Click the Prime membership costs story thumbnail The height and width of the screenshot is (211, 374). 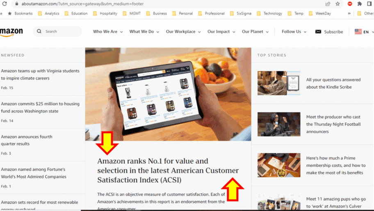click(x=279, y=165)
